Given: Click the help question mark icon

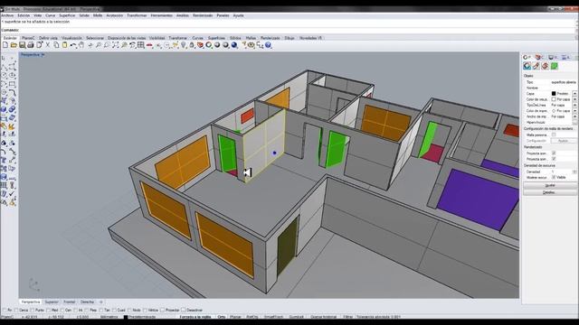Looking at the screenshot, I should 268,45.
